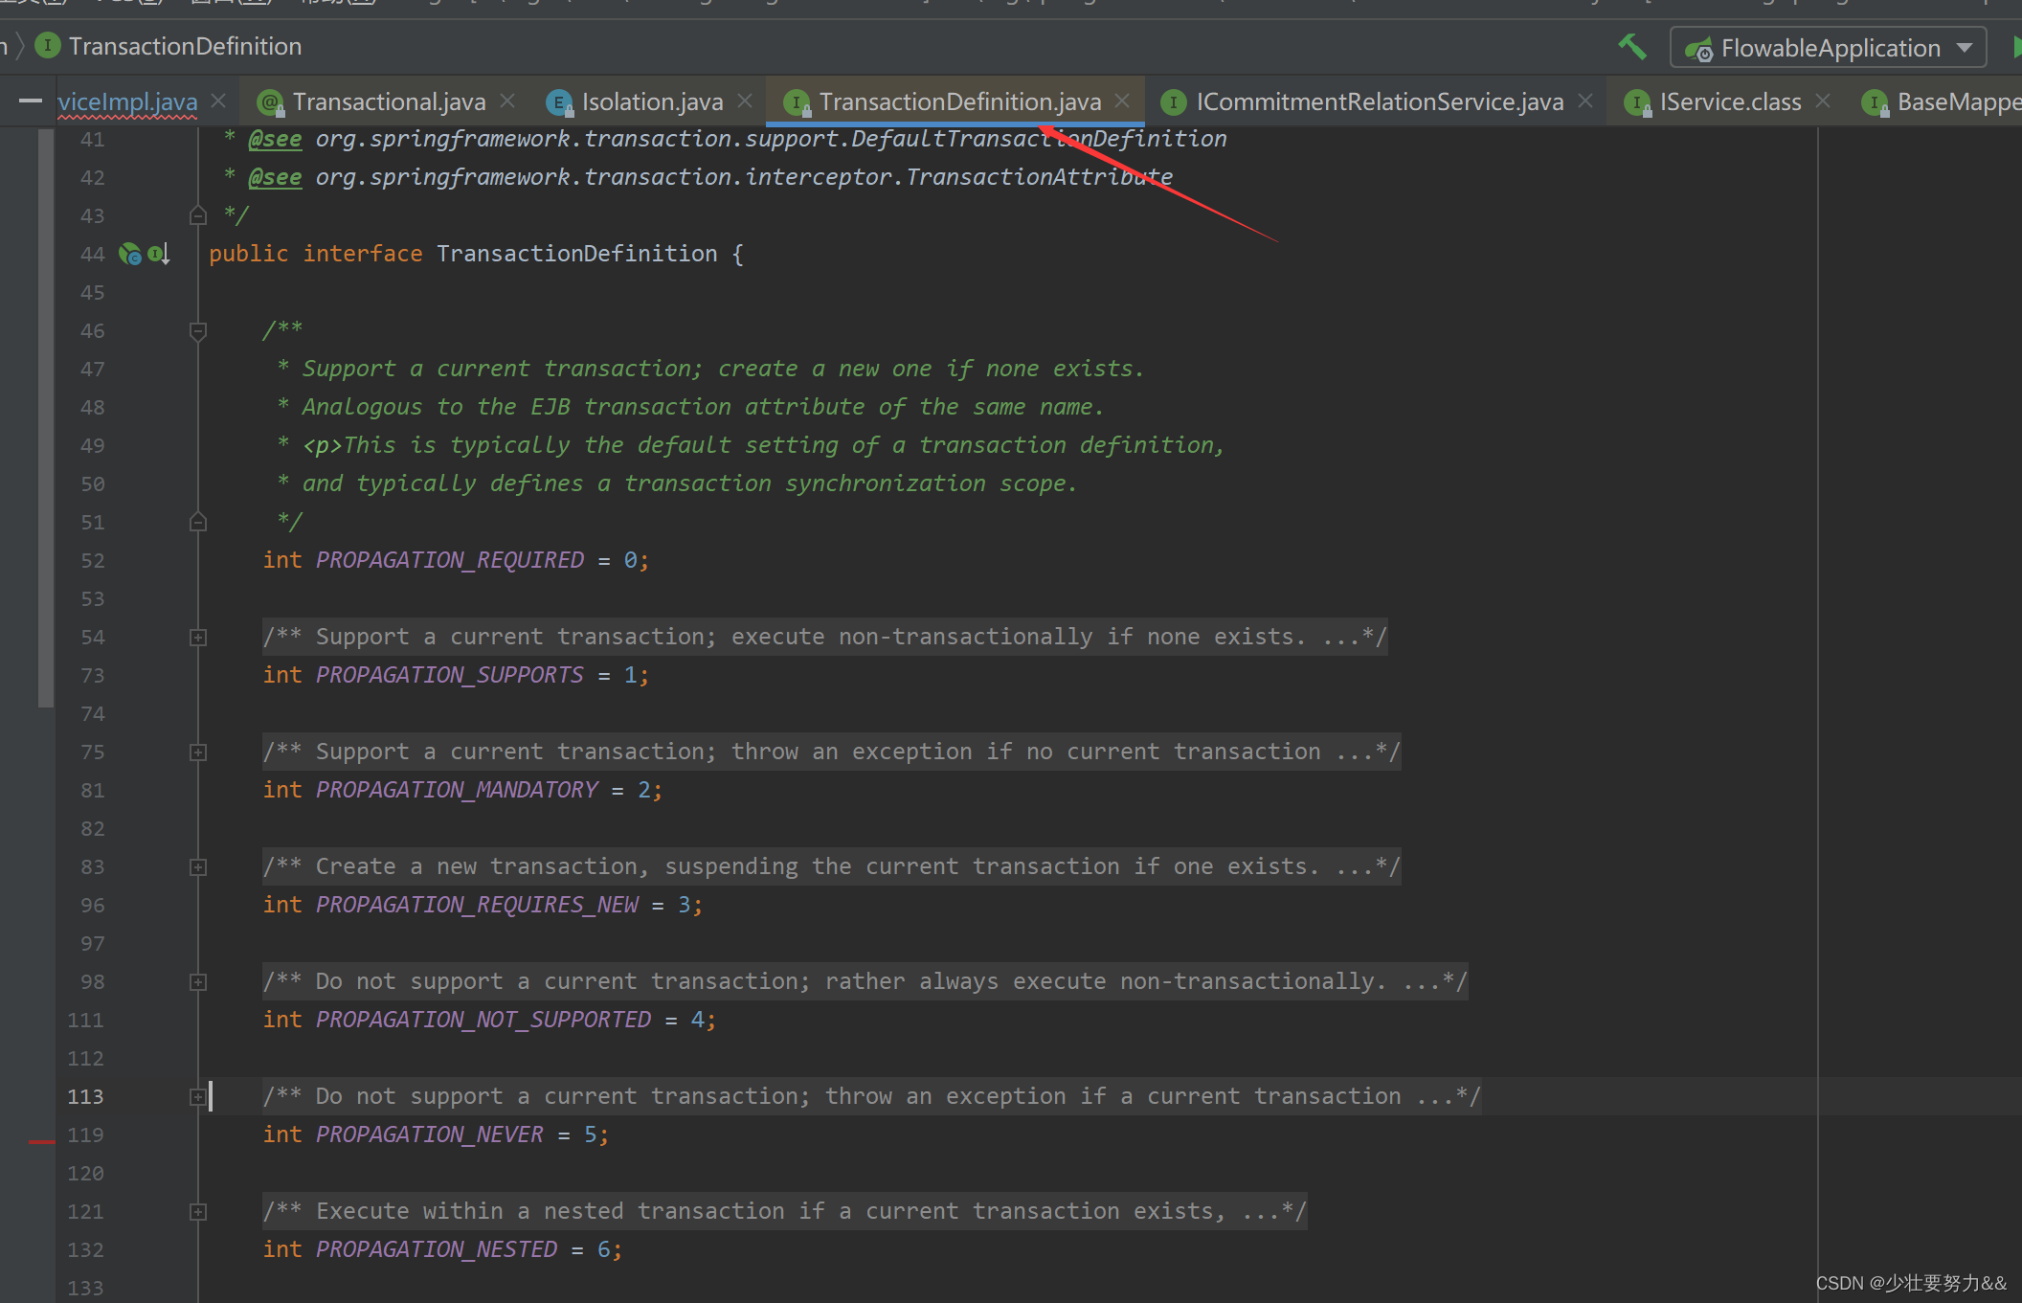Switch to the Transactional.java tab
Image resolution: width=2022 pixels, height=1303 pixels.
click(389, 101)
